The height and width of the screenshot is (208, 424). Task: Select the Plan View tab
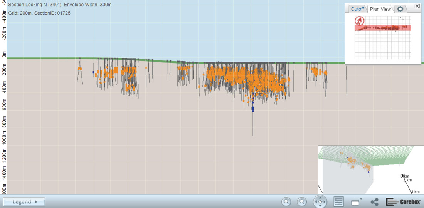[x=380, y=9]
